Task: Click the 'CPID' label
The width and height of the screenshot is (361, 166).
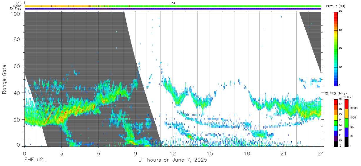Action: pos(18,3)
